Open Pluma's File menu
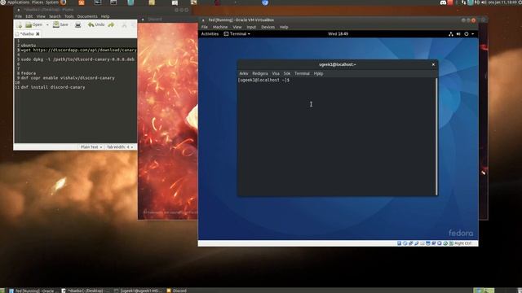 click(18, 16)
